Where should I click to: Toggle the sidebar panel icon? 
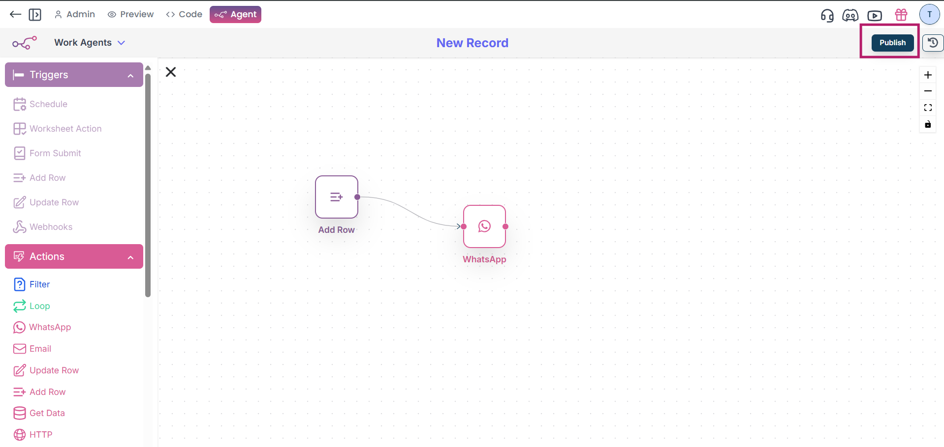pyautogui.click(x=35, y=15)
